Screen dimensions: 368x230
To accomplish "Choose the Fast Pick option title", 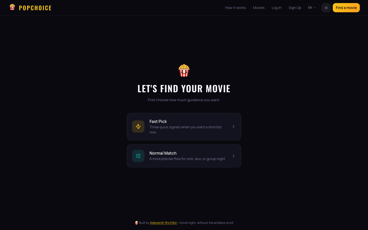I will [158, 121].
